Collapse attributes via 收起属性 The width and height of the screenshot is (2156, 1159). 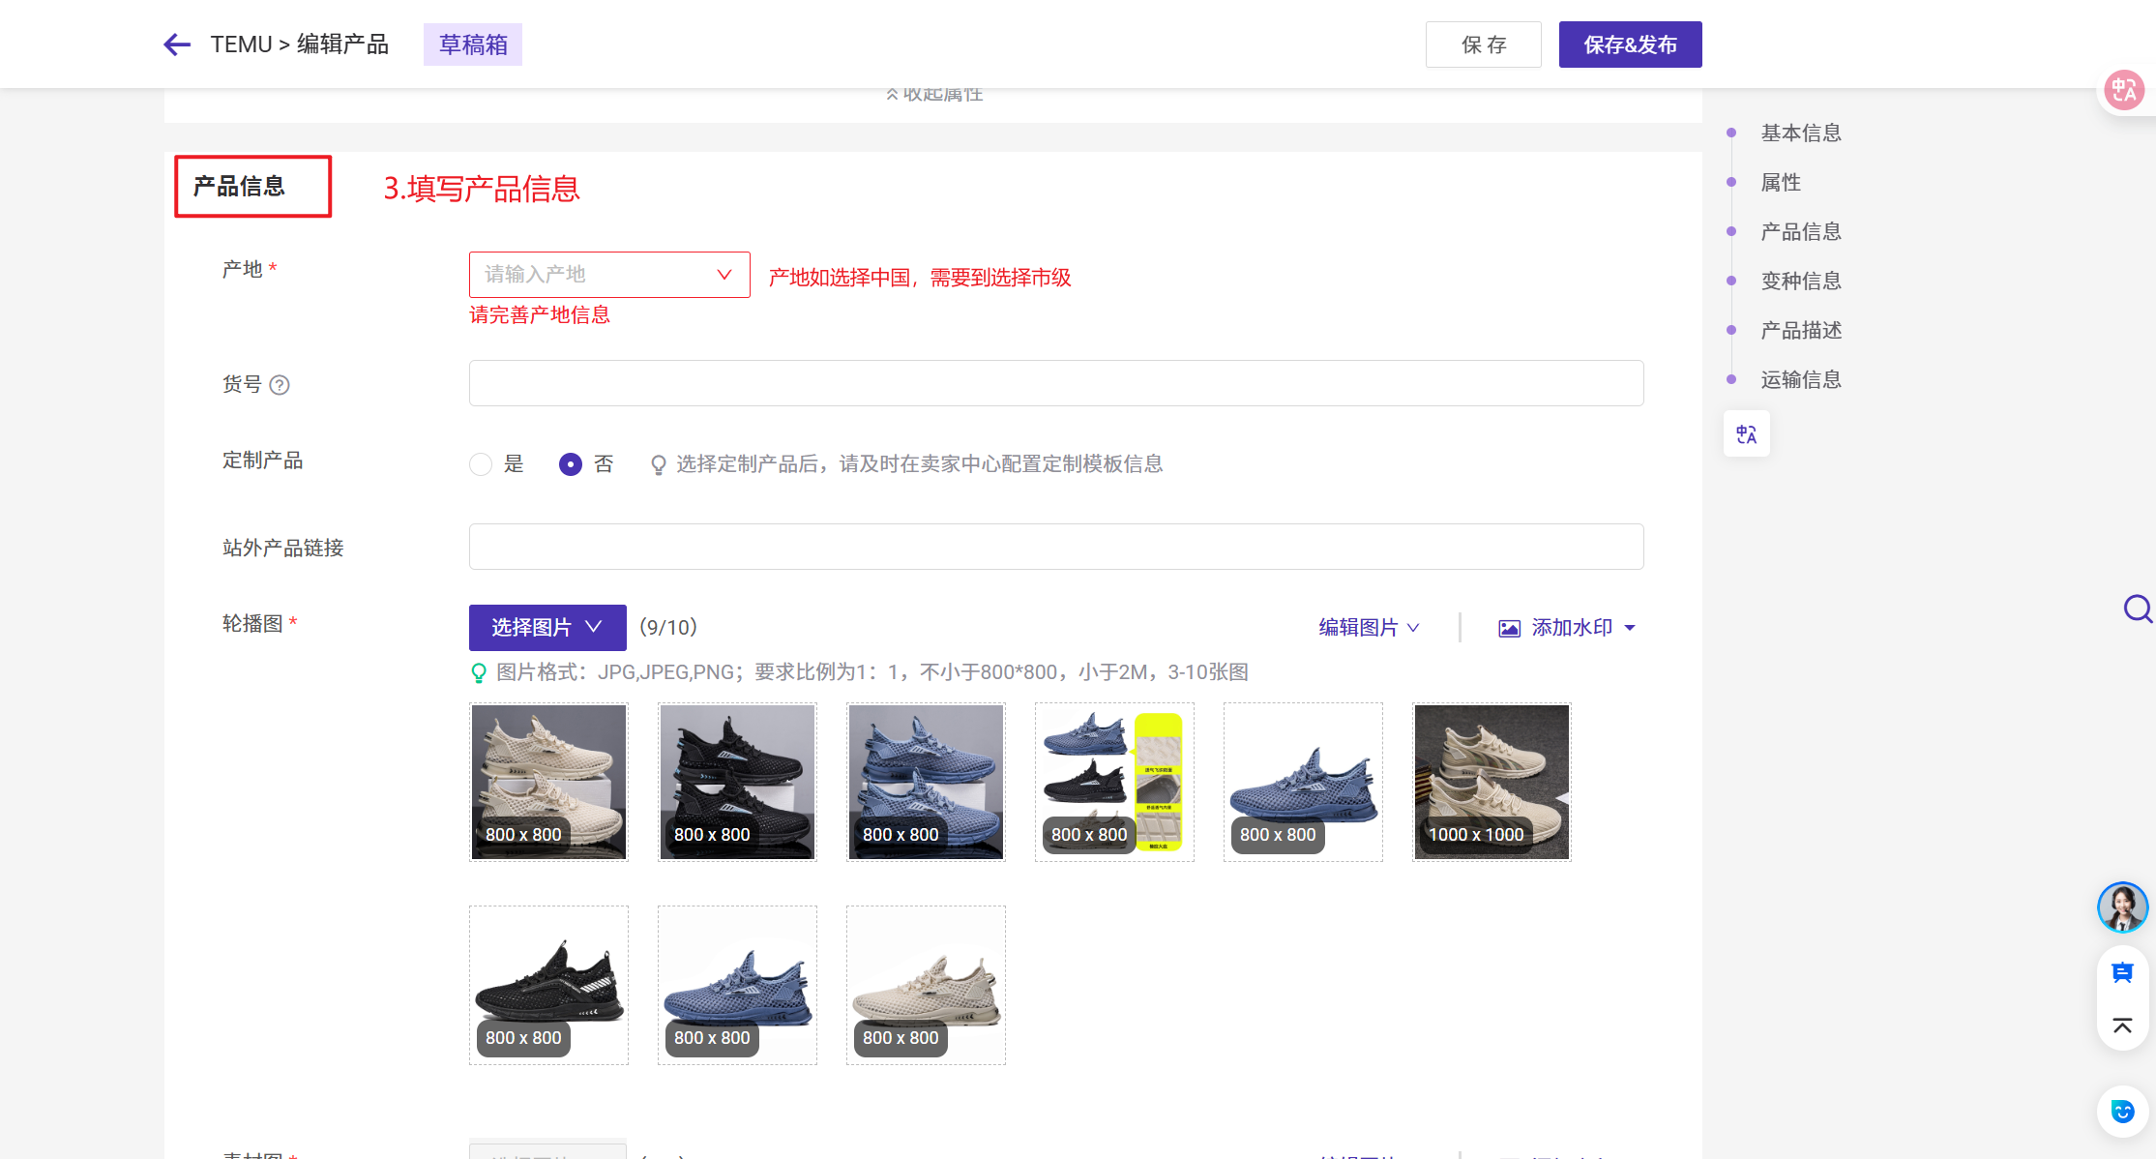[934, 95]
